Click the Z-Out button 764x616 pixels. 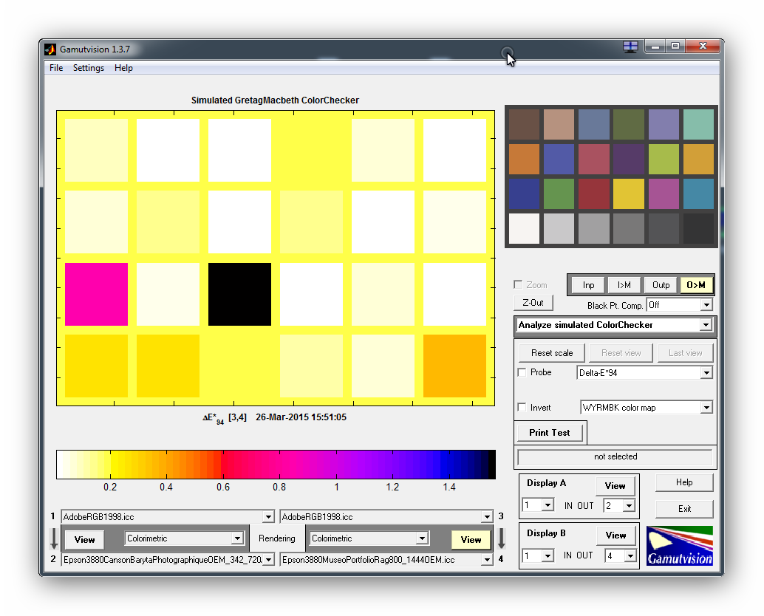coord(533,303)
